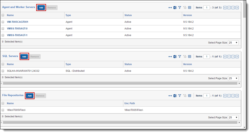Open page size dropdown for SQL Servers
Screen dimensions: 251x134
point(233,78)
